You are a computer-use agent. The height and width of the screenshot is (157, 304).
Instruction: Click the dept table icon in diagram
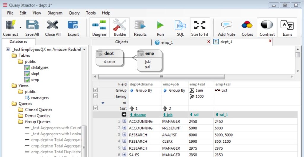(x=99, y=53)
